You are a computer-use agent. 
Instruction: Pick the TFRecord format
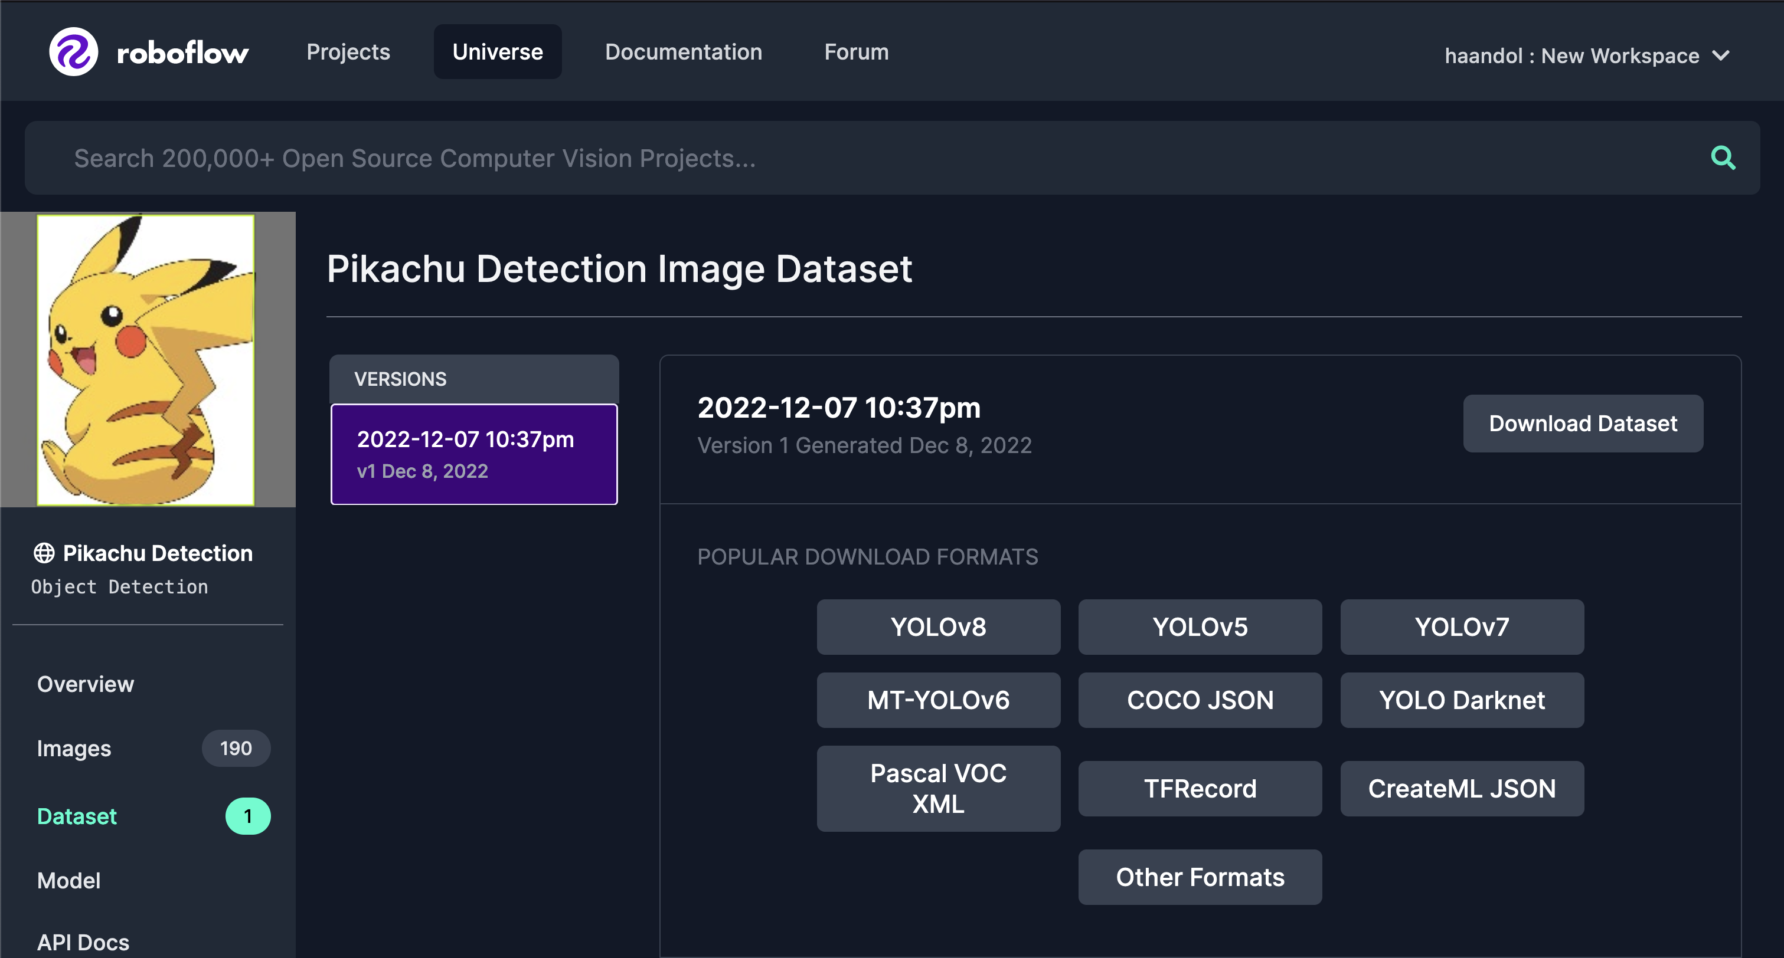(x=1200, y=789)
